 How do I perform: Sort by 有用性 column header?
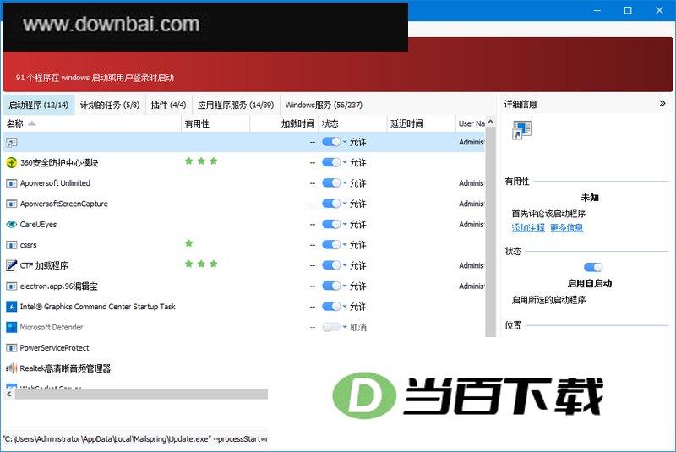pyautogui.click(x=215, y=123)
